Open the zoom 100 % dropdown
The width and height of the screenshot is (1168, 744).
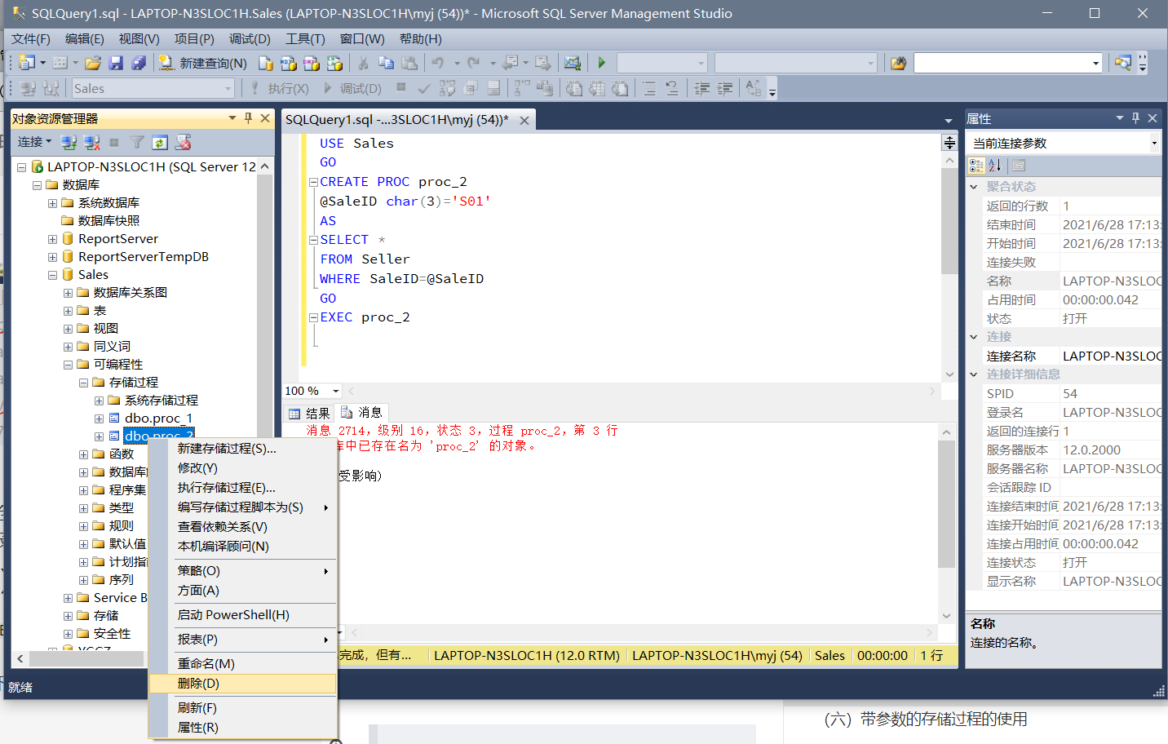(x=335, y=391)
